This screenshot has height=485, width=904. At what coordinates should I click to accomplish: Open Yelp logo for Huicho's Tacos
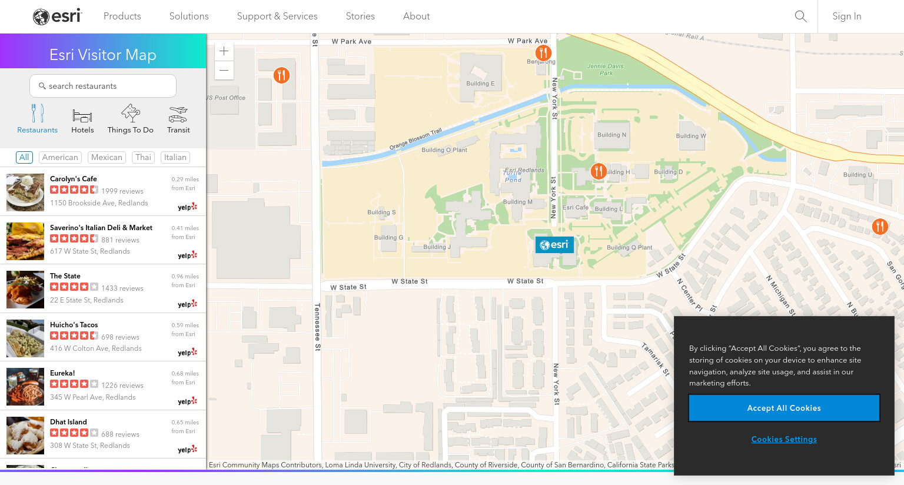tap(187, 353)
